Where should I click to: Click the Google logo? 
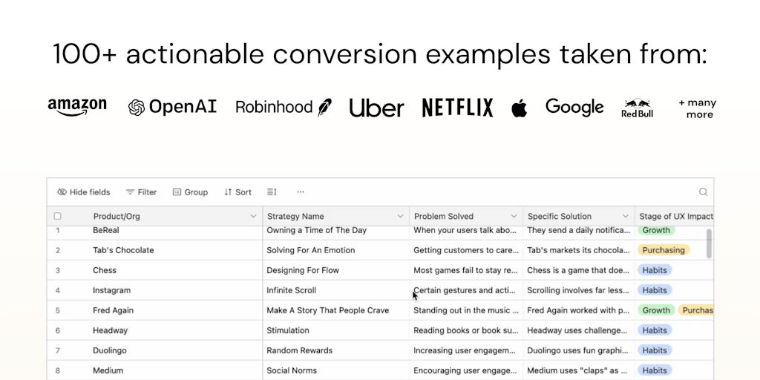tap(574, 107)
